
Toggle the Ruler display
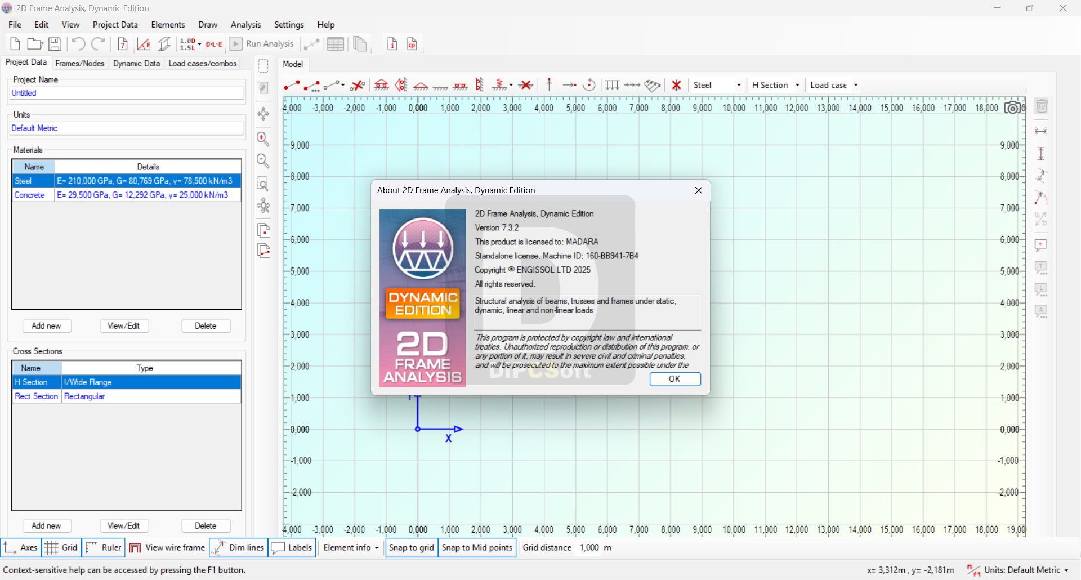[104, 547]
